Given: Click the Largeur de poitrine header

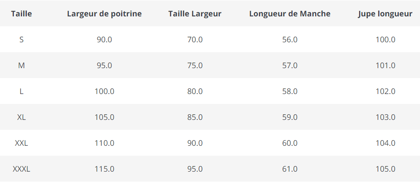Looking at the screenshot, I should [104, 14].
